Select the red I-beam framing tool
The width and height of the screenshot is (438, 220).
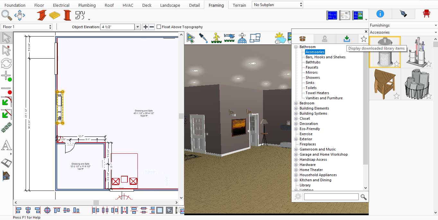pyautogui.click(x=41, y=15)
